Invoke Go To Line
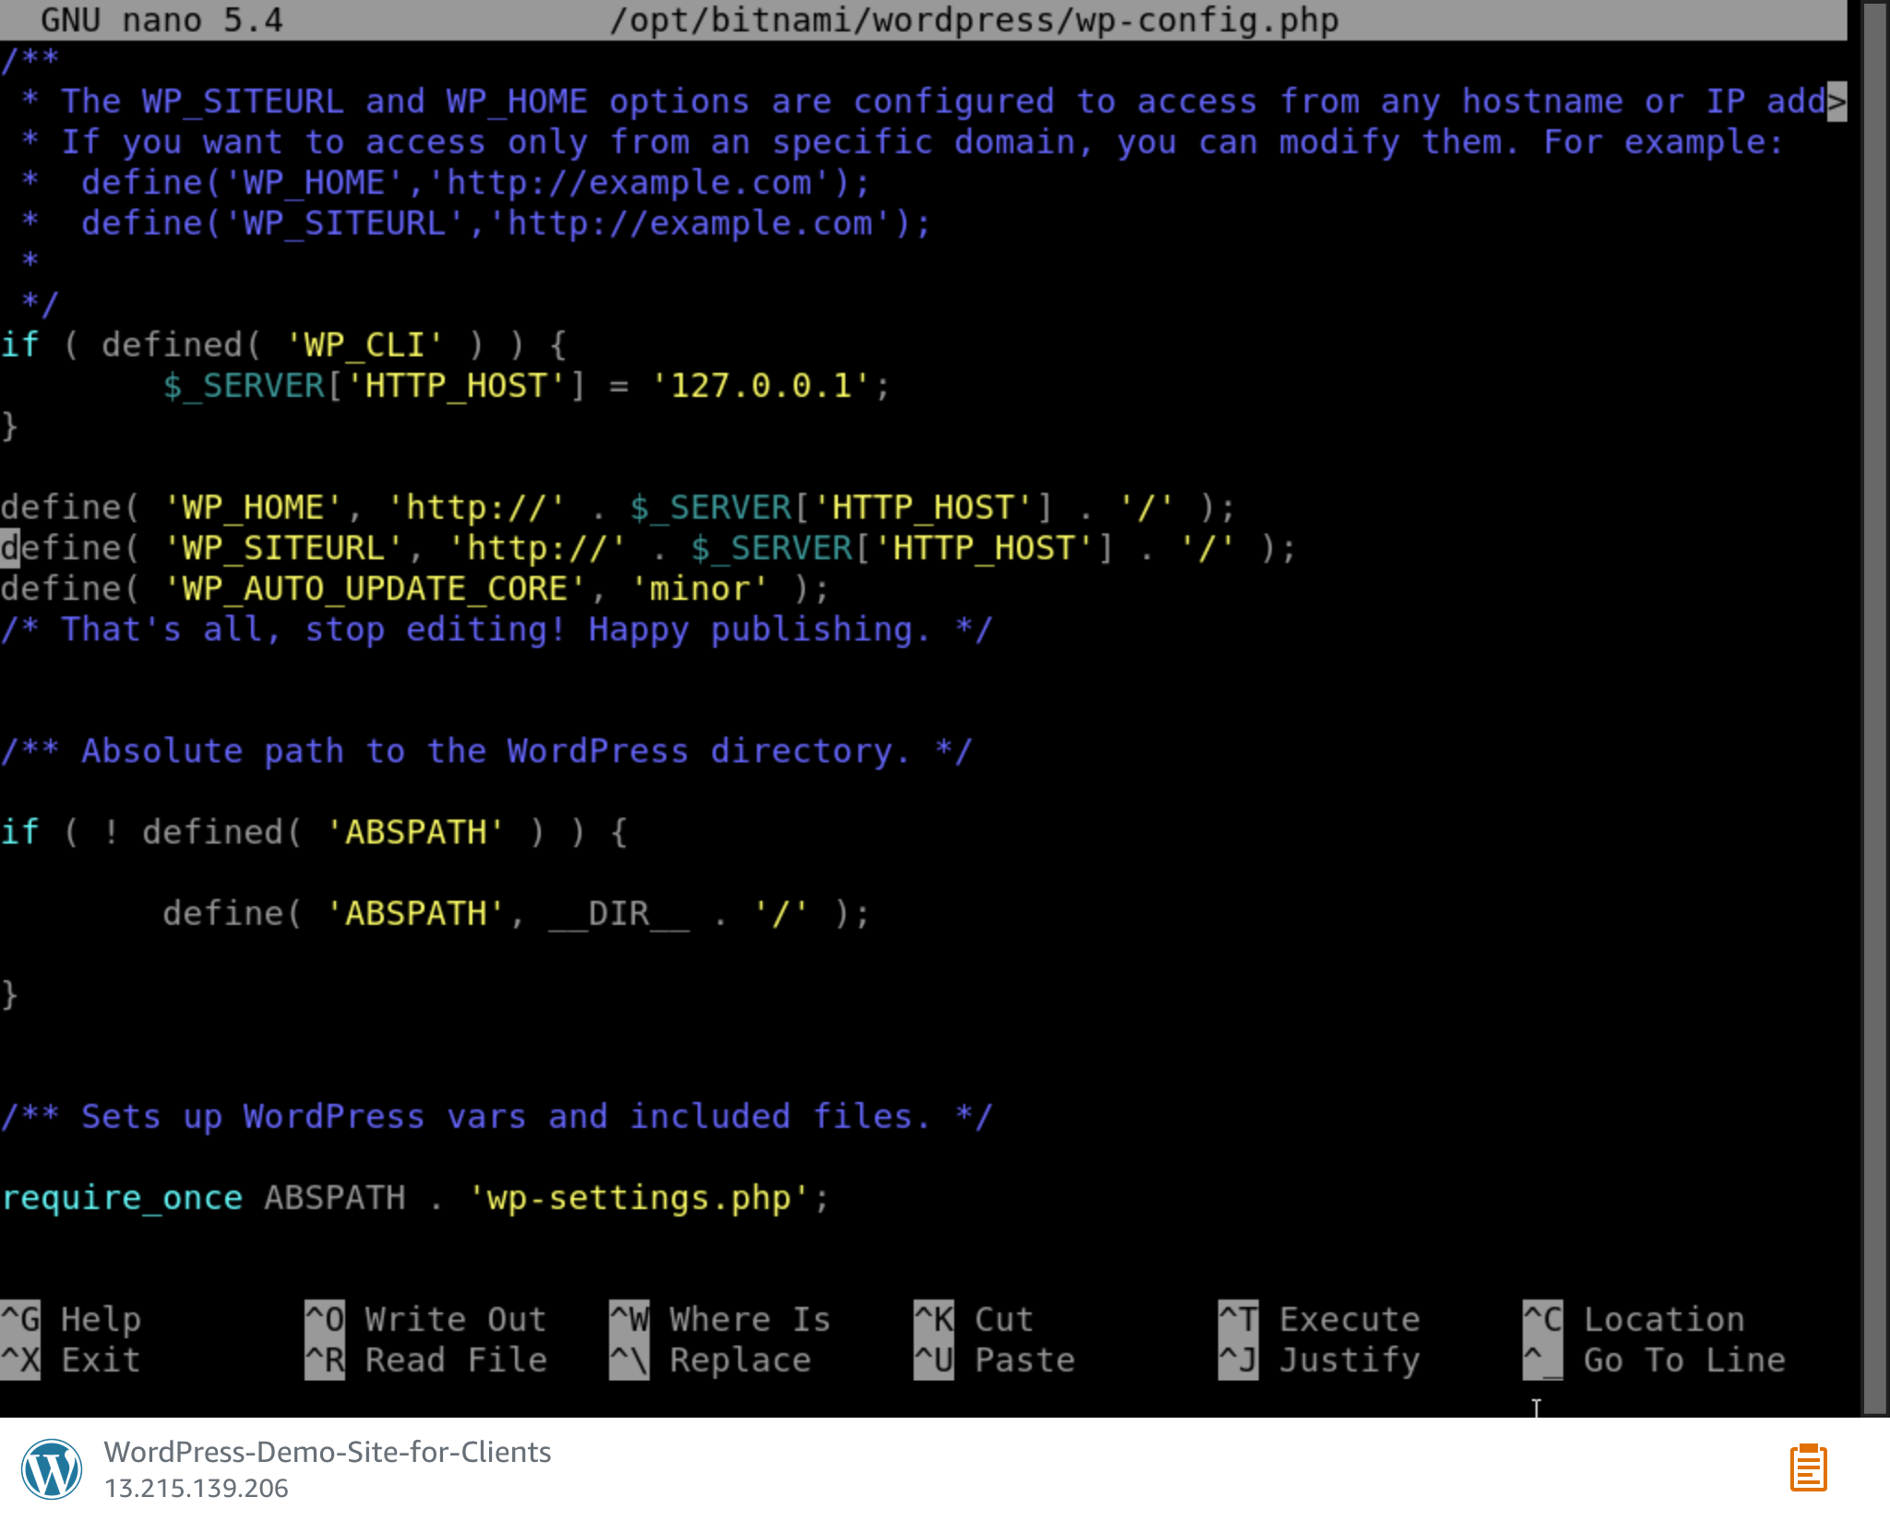Viewport: 1890px width, 1521px height. point(1683,1359)
